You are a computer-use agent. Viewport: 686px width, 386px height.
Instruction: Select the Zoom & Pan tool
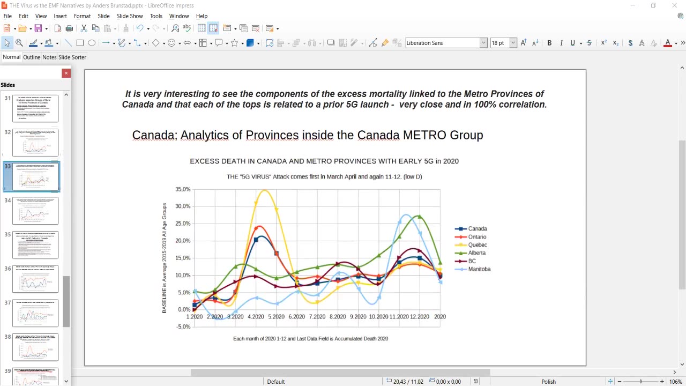coord(19,43)
